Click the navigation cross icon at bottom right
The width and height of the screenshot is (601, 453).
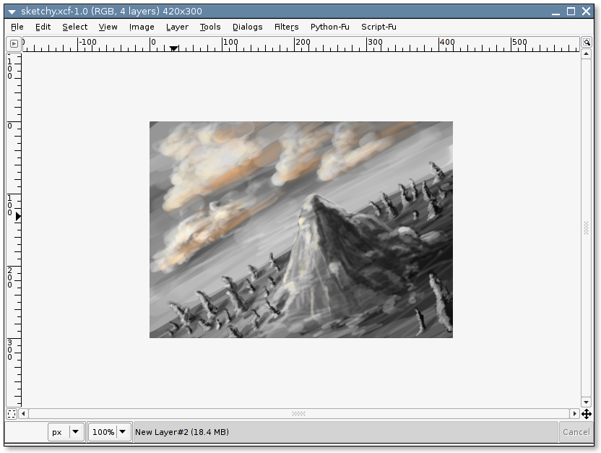pyautogui.click(x=587, y=414)
